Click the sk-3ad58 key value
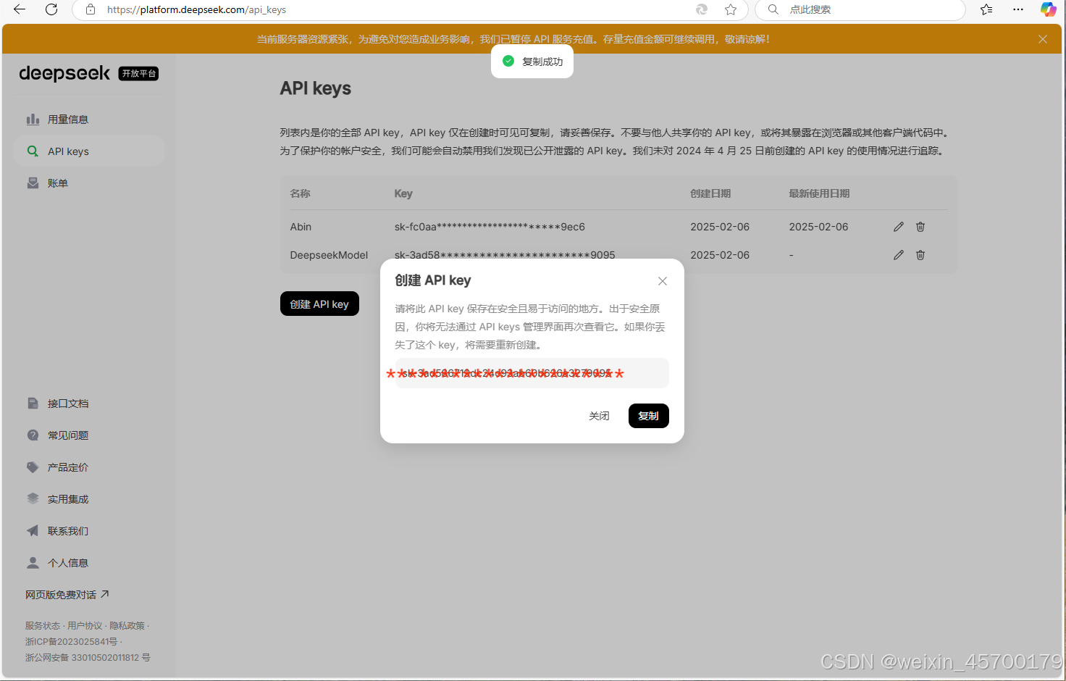Image resolution: width=1066 pixels, height=681 pixels. [x=505, y=255]
